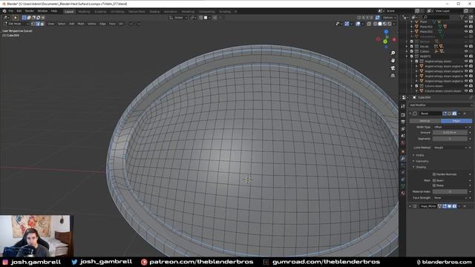
Task: Click the pan view hand icon
Action: tap(393, 60)
